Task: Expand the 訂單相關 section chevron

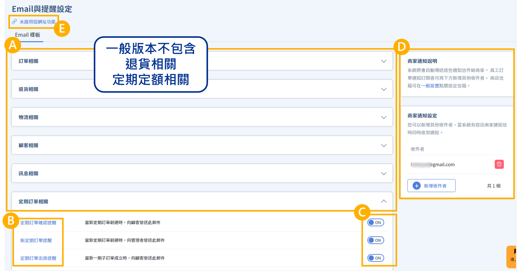Action: click(x=384, y=61)
